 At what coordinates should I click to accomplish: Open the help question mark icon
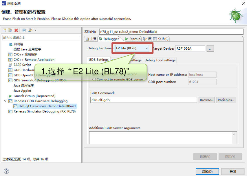point(6,171)
